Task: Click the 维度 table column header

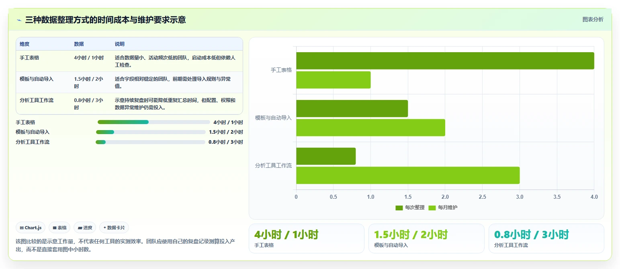Action: pyautogui.click(x=25, y=44)
